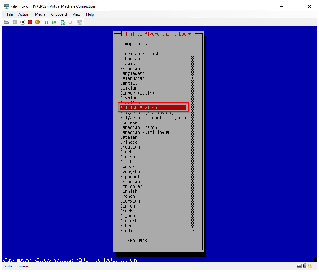Screen dimensions: 319x272
Task: Open the File menu
Action: click(x=10, y=14)
